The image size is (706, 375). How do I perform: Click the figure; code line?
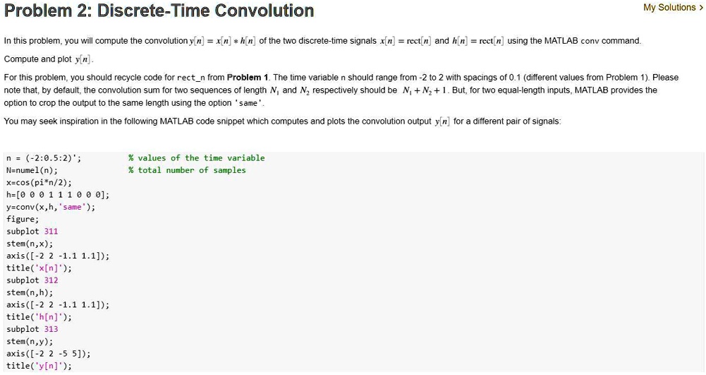click(23, 219)
